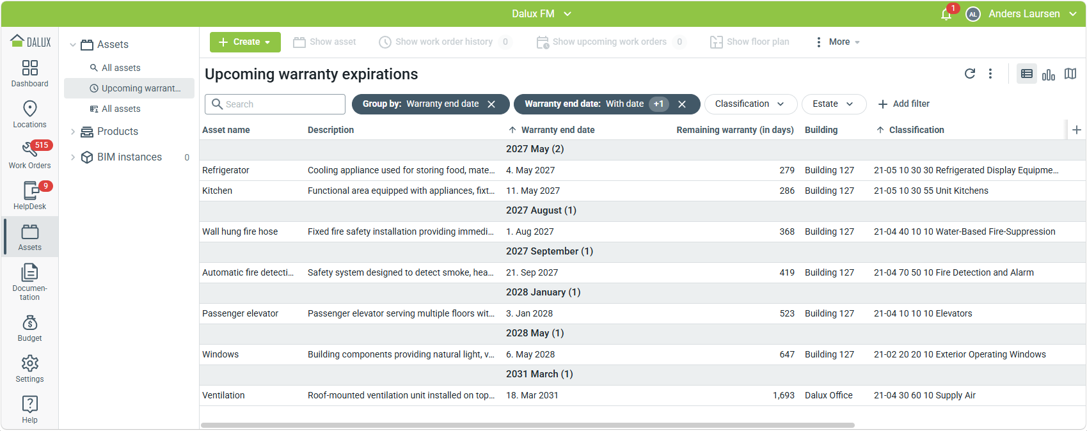
Task: Select Assets in left navigation
Action: pos(29,237)
